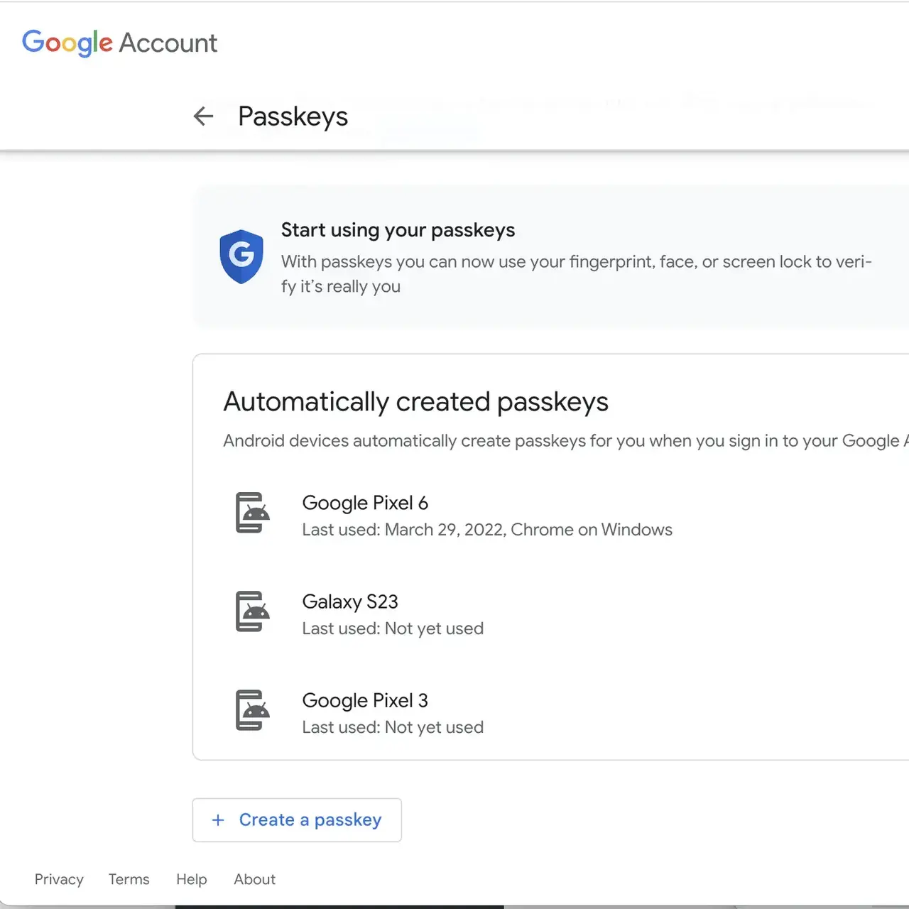Click the Google Account logo
Image resolution: width=909 pixels, height=909 pixels.
click(x=119, y=43)
